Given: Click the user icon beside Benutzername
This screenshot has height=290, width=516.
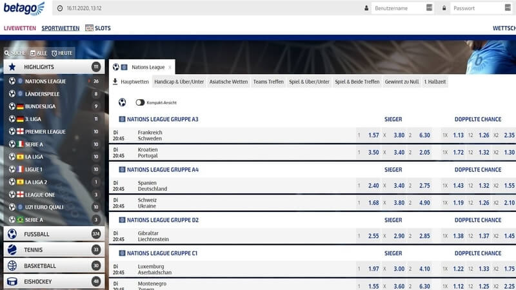Looking at the screenshot, I should 366,8.
